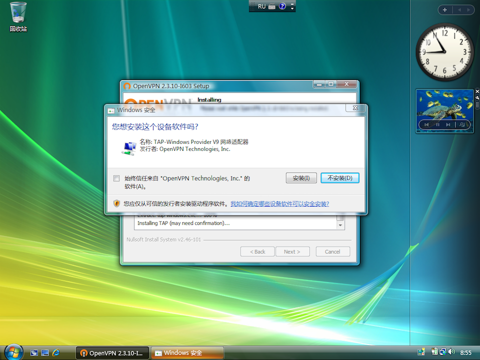Click slideshow gadget drag handle
Image resolution: width=480 pixels, height=360 pixels.
[477, 104]
